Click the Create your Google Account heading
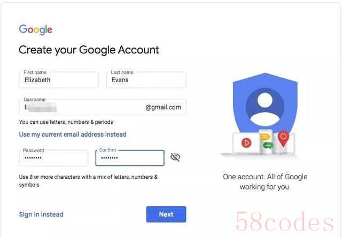Screen dimensions: 342x238 pyautogui.click(x=89, y=50)
